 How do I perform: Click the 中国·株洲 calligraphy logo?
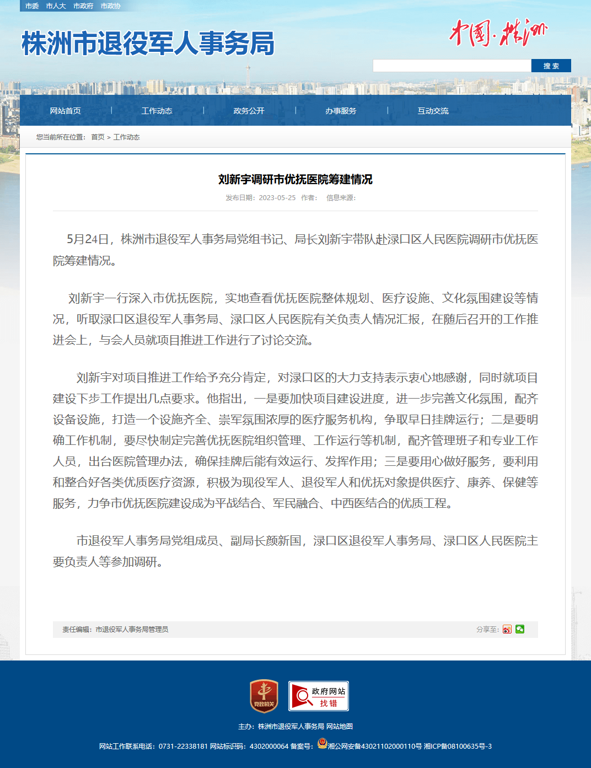(498, 33)
